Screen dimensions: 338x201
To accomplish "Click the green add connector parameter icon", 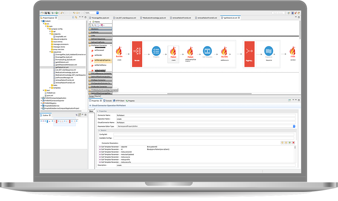I will [290, 142].
